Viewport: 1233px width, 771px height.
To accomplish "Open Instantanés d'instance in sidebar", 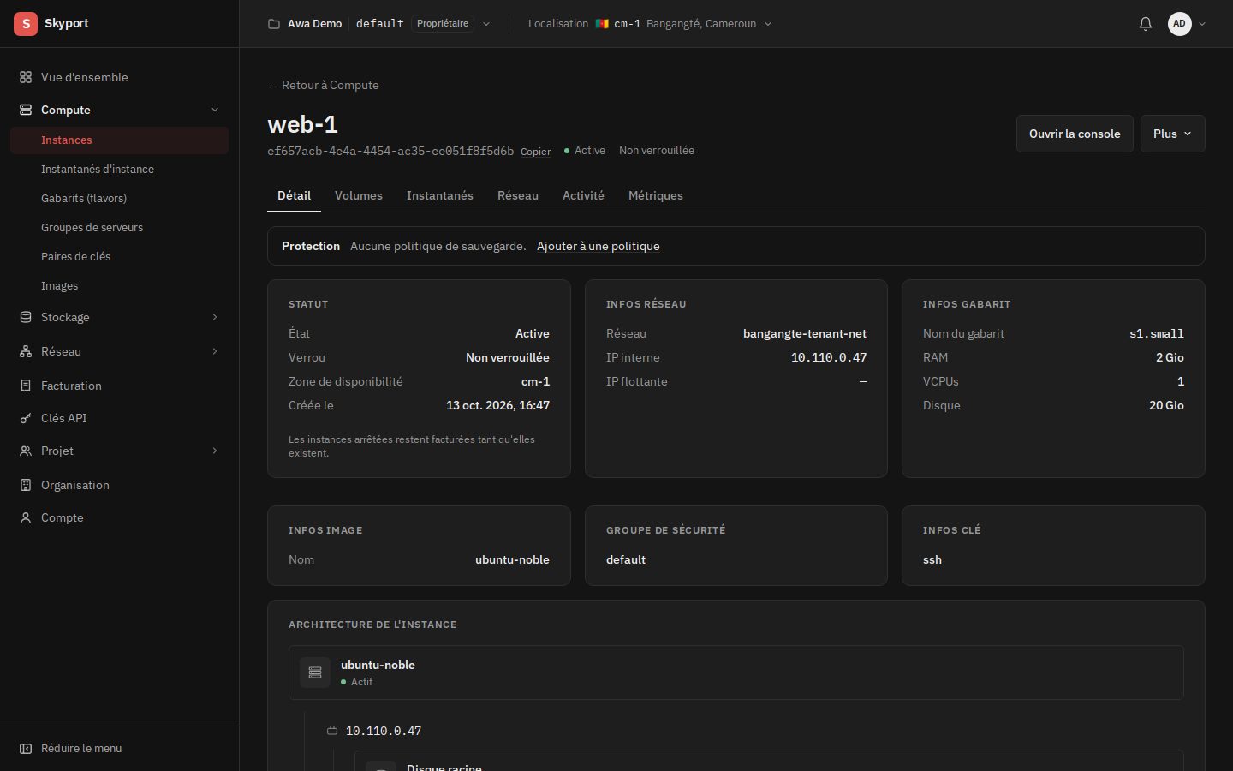I will pos(119,170).
